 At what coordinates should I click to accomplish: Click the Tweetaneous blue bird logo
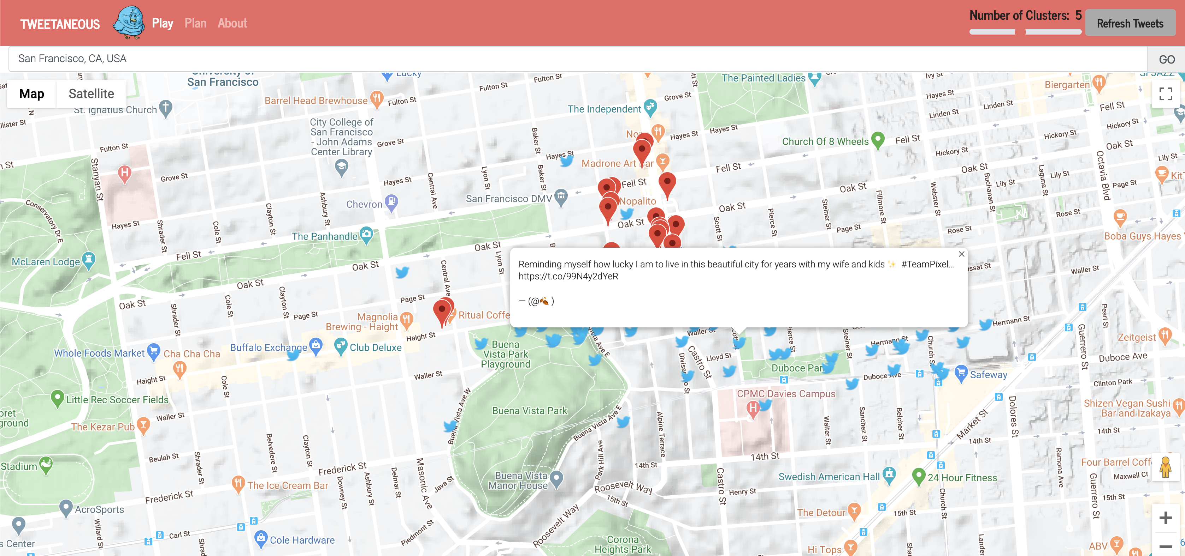129,22
